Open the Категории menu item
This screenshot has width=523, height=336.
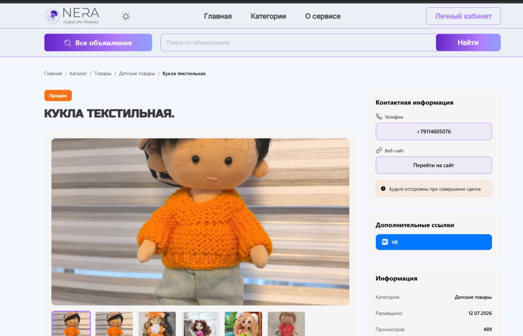[x=268, y=16]
